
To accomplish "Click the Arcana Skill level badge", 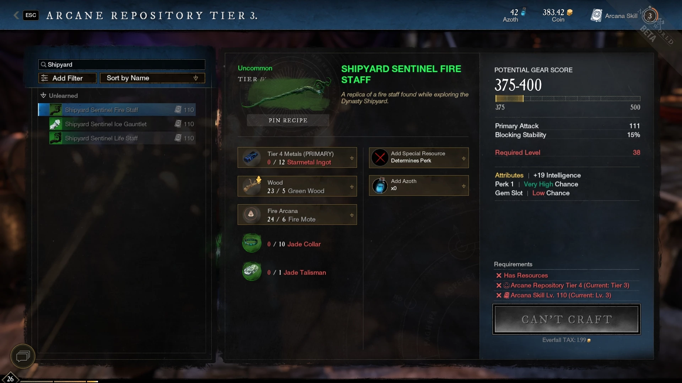I will [x=650, y=16].
